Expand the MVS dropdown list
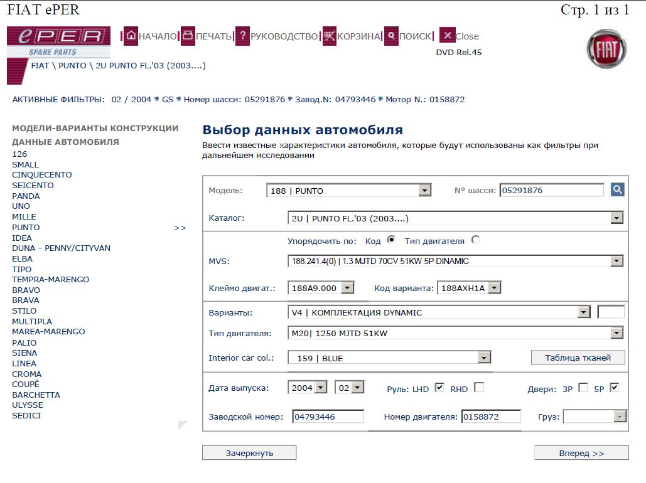This screenshot has width=646, height=483. [x=616, y=261]
